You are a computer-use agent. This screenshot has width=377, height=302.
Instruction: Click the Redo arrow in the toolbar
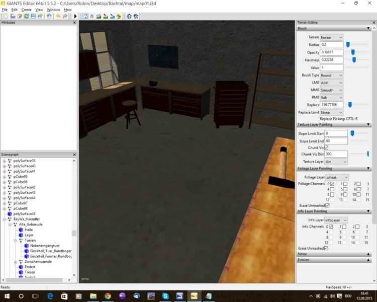(x=65, y=16)
